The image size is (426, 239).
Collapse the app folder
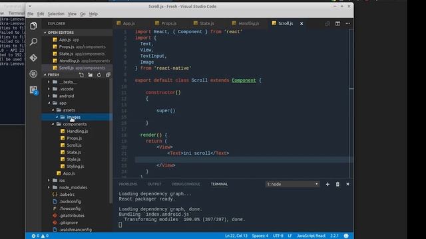[x=63, y=103]
